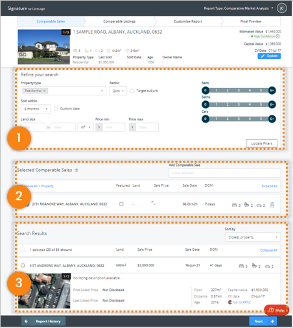293x328 pixels.
Task: Open Go to RPNZ link
Action: click(x=242, y=302)
